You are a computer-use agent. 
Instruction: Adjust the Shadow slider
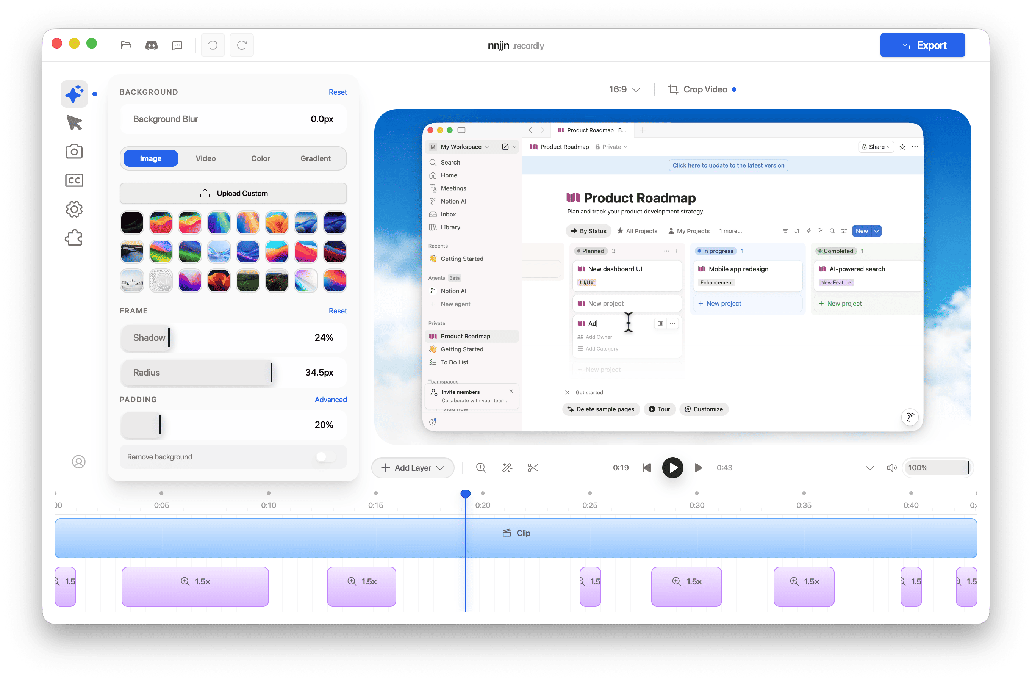click(x=233, y=338)
